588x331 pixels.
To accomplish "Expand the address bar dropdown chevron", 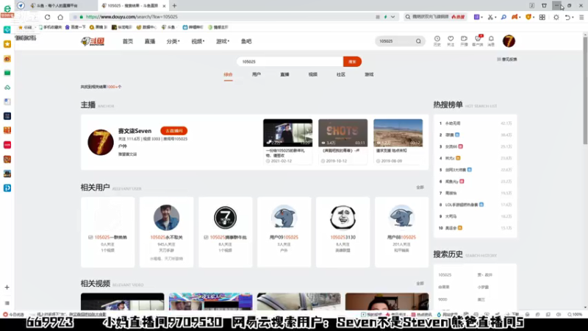I will [x=392, y=17].
